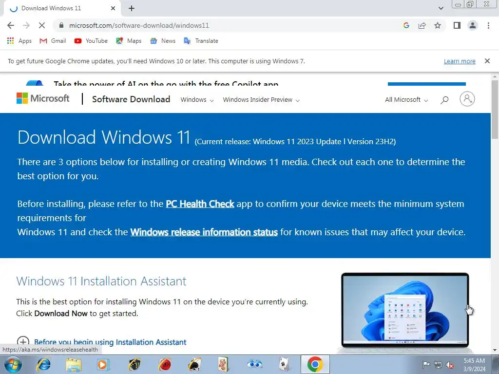This screenshot has width=499, height=374.
Task: Click the Chrome taskbar icon
Action: point(315,364)
